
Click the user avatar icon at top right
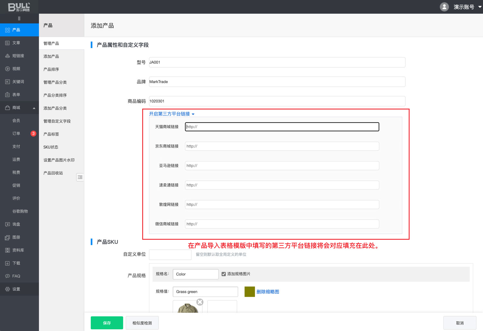444,7
